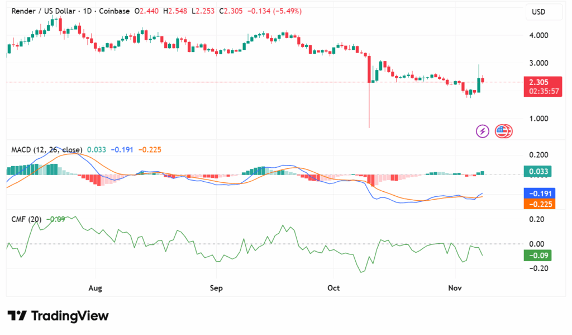Screen dimensions: 572x335
Task: Select the CMF (20) indicator label
Action: click(26, 219)
